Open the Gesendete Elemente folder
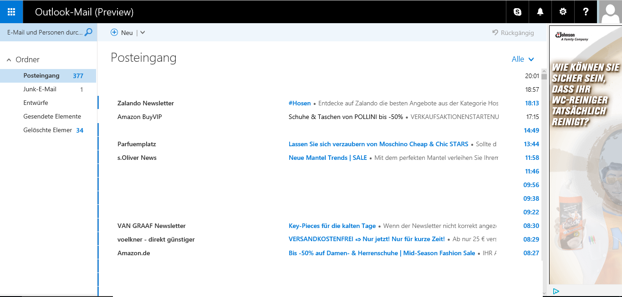The width and height of the screenshot is (622, 297). point(52,117)
